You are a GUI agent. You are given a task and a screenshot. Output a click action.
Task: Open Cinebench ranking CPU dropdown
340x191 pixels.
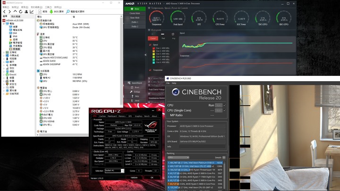[178, 158]
